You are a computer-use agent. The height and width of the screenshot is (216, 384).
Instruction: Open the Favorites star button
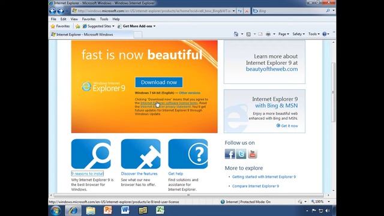(60, 26)
